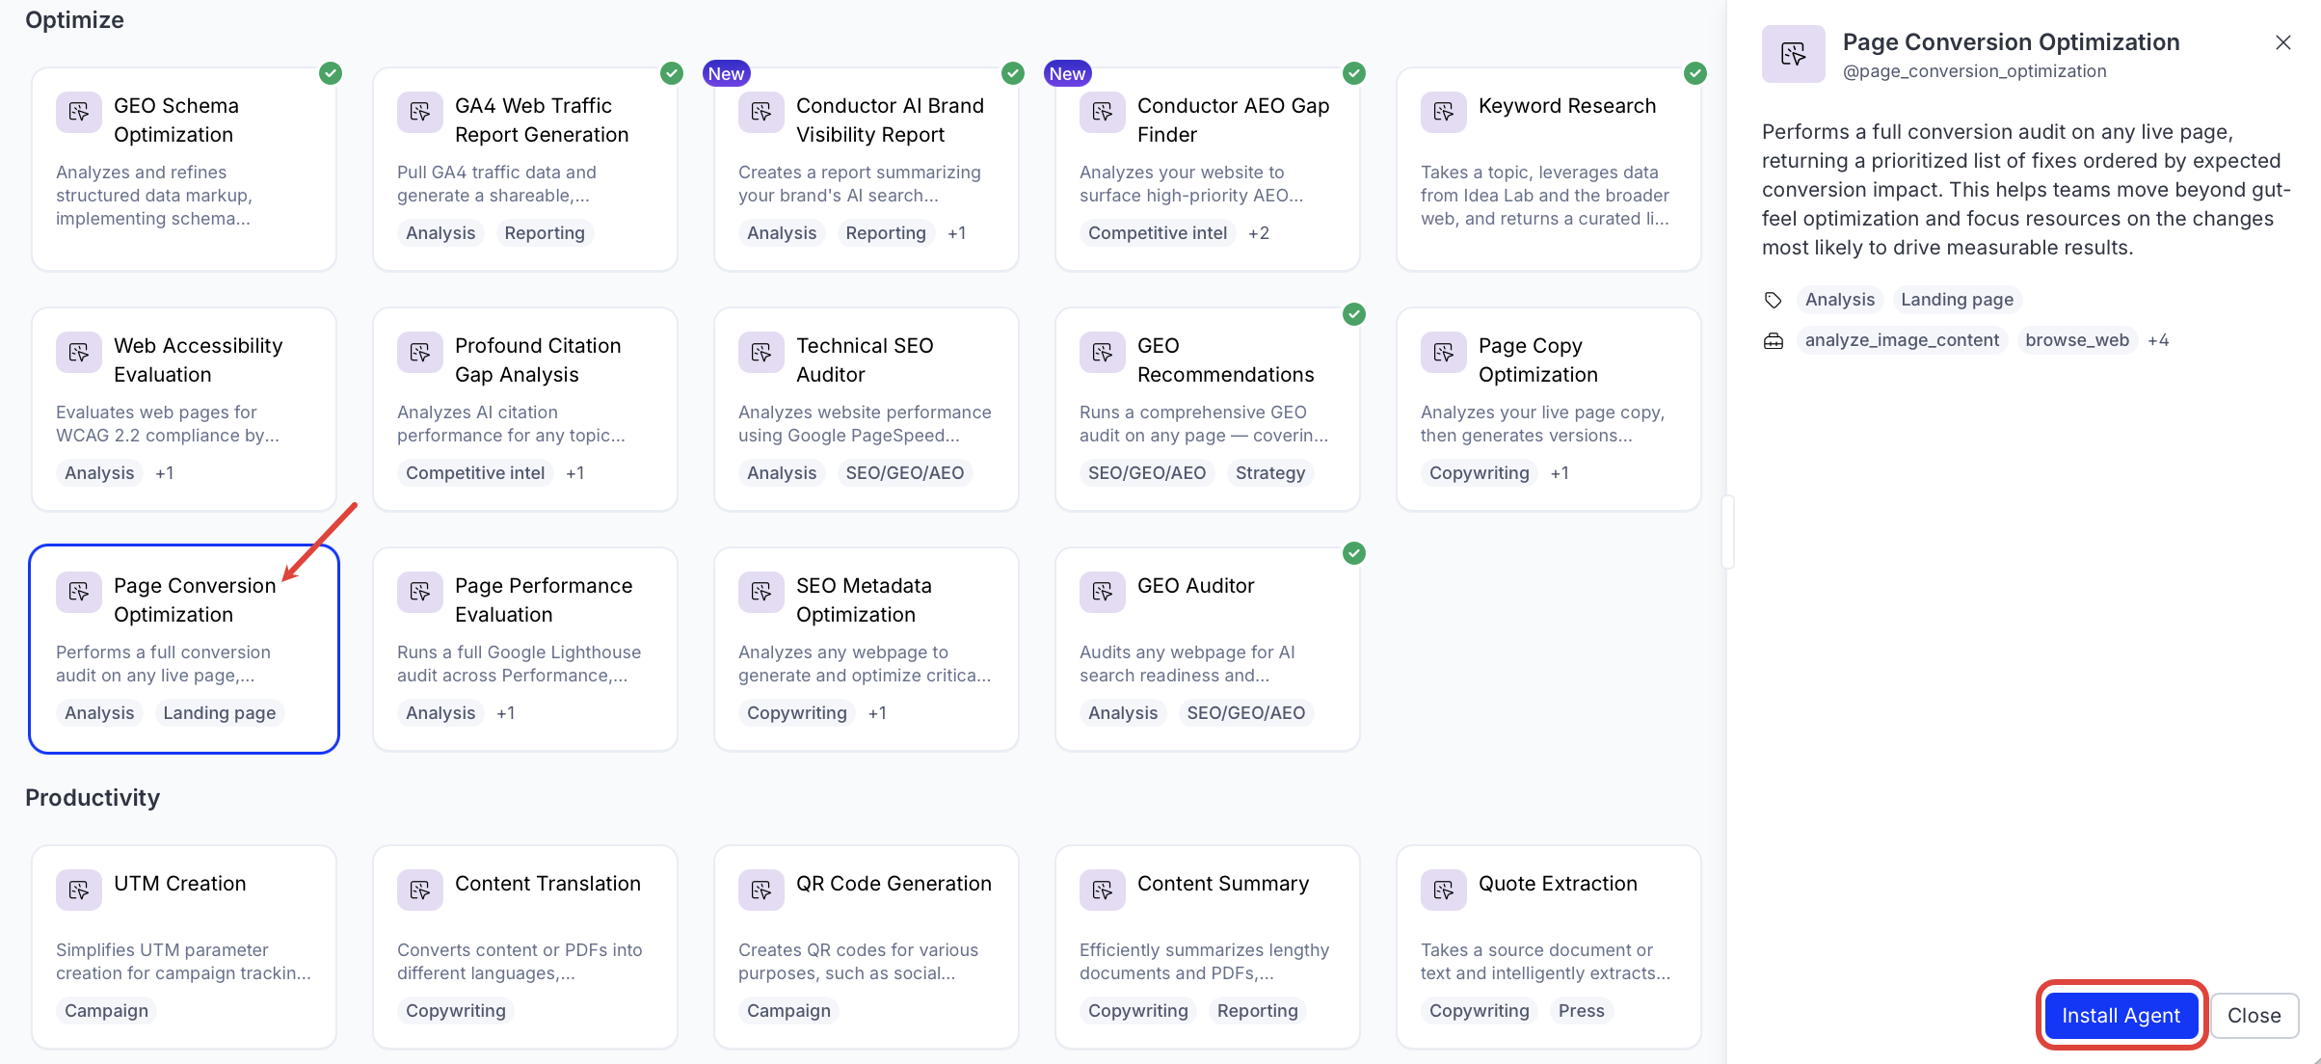Close the details panel with the X

(2283, 42)
